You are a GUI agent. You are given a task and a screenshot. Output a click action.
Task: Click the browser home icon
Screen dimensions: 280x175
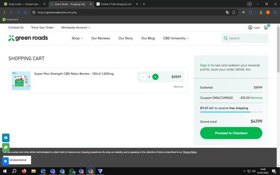coord(25,12)
